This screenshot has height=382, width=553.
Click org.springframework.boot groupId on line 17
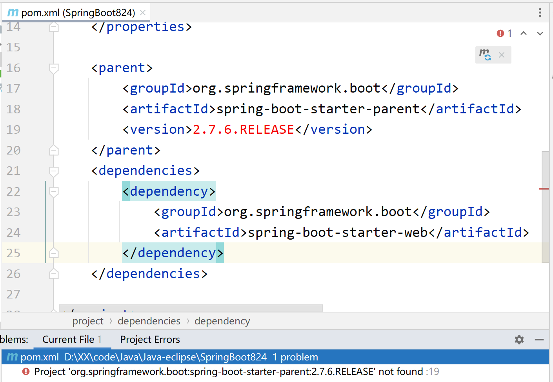[x=287, y=88]
